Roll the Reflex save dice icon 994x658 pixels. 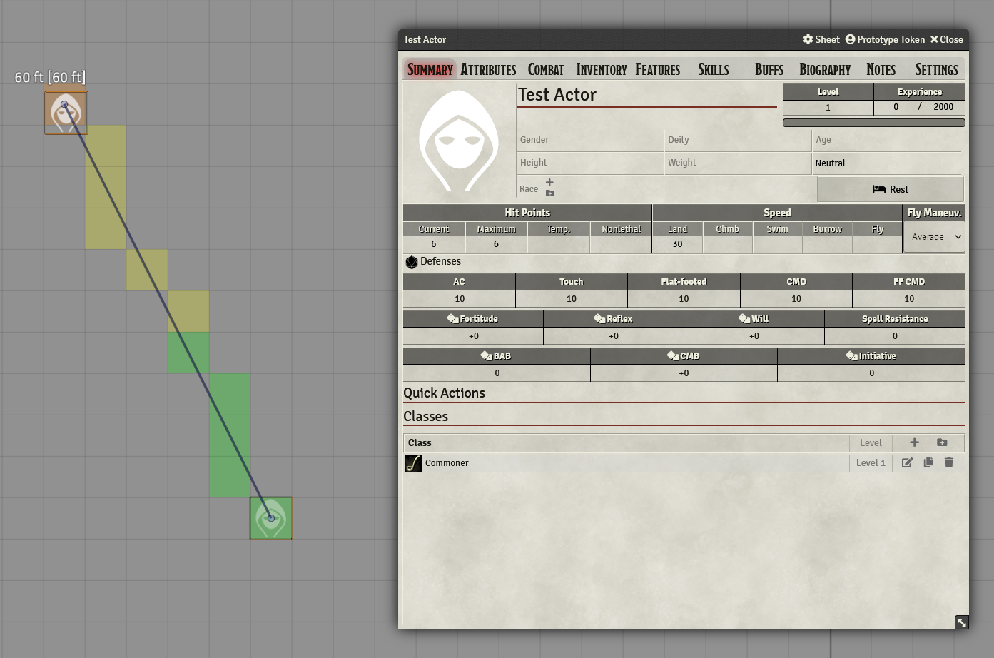tap(598, 318)
